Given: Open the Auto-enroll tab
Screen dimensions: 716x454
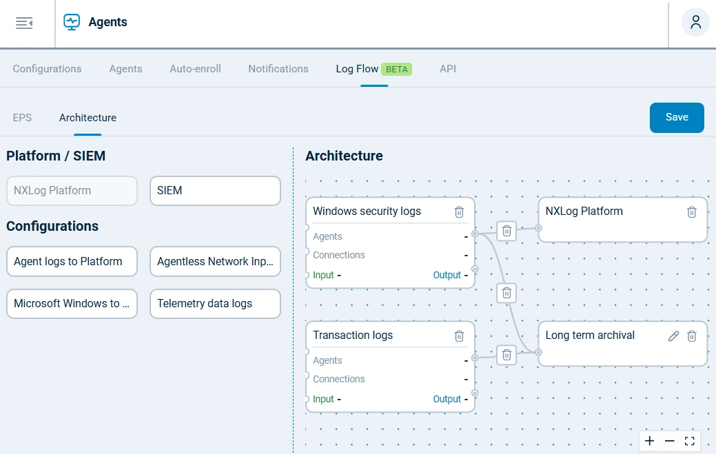Looking at the screenshot, I should pyautogui.click(x=195, y=69).
